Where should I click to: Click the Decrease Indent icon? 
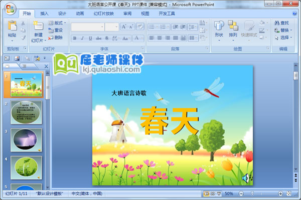175,27
